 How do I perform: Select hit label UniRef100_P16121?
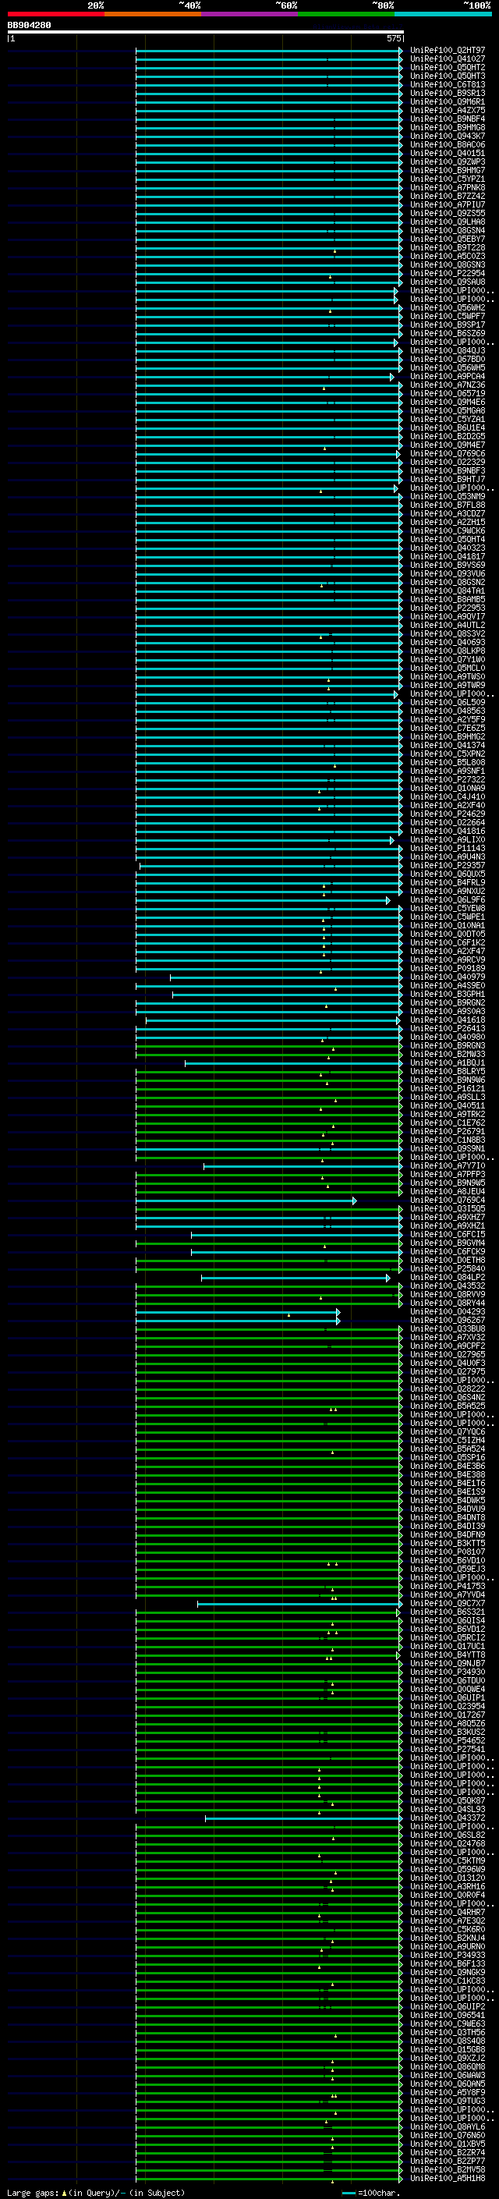(x=448, y=1089)
